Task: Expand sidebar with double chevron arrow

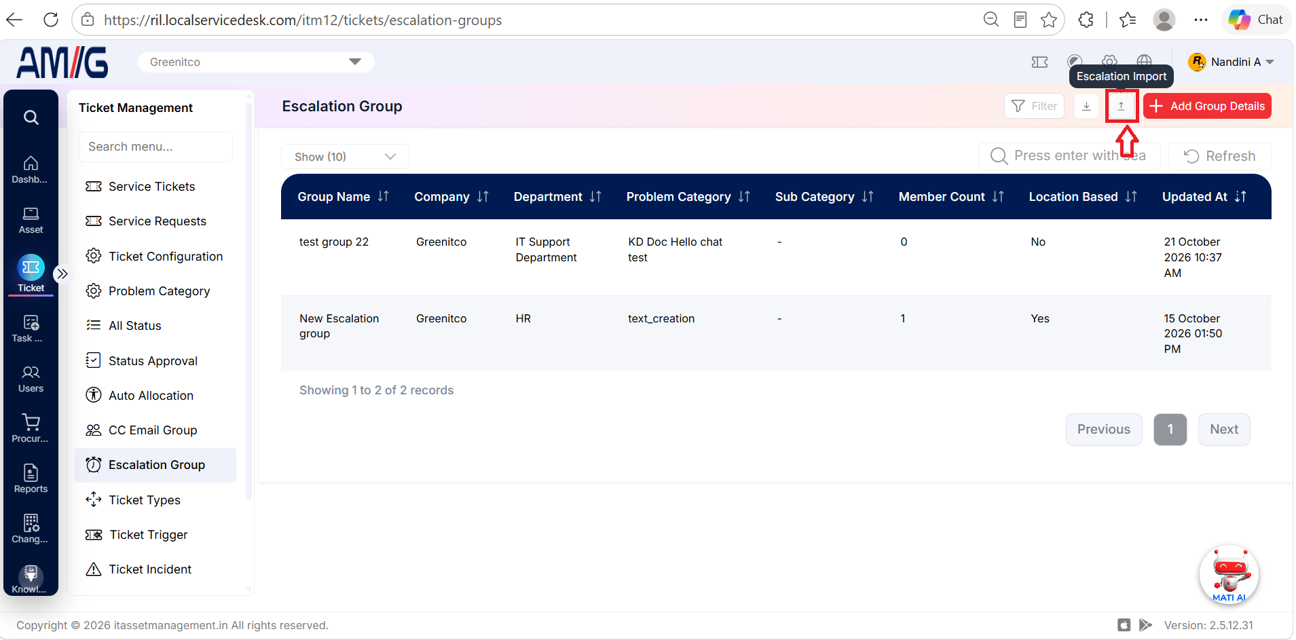Action: [62, 274]
